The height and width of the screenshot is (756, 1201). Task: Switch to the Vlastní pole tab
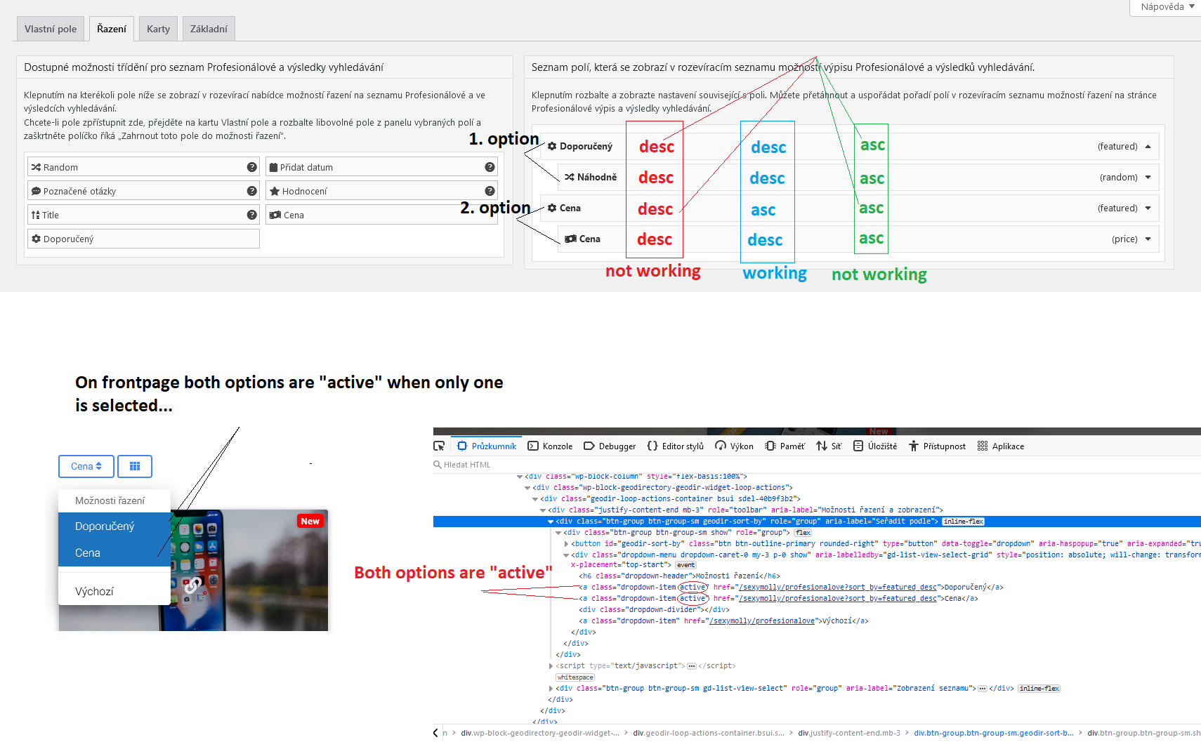tap(51, 29)
